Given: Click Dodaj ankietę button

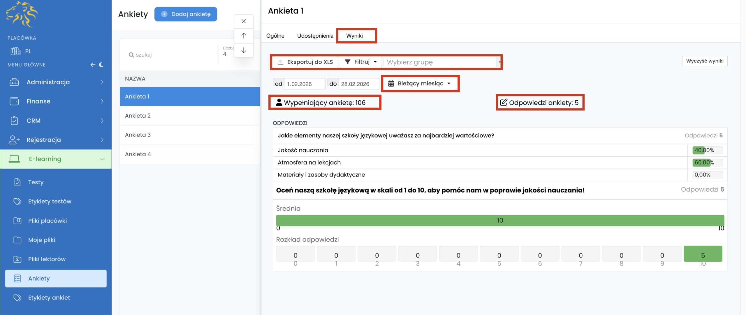Looking at the screenshot, I should pyautogui.click(x=186, y=14).
